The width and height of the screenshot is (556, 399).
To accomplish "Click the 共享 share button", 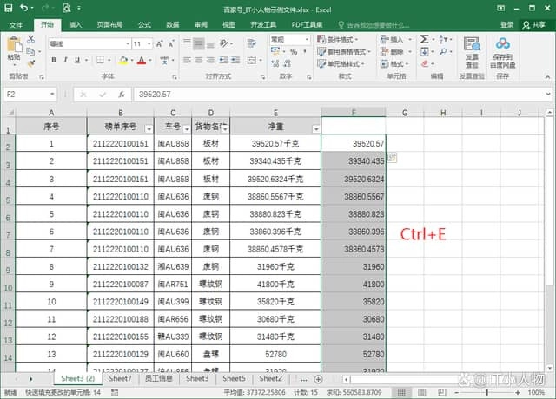I will pyautogui.click(x=533, y=25).
